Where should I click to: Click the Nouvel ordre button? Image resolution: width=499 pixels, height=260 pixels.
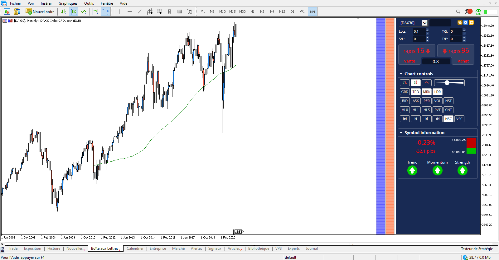click(40, 12)
